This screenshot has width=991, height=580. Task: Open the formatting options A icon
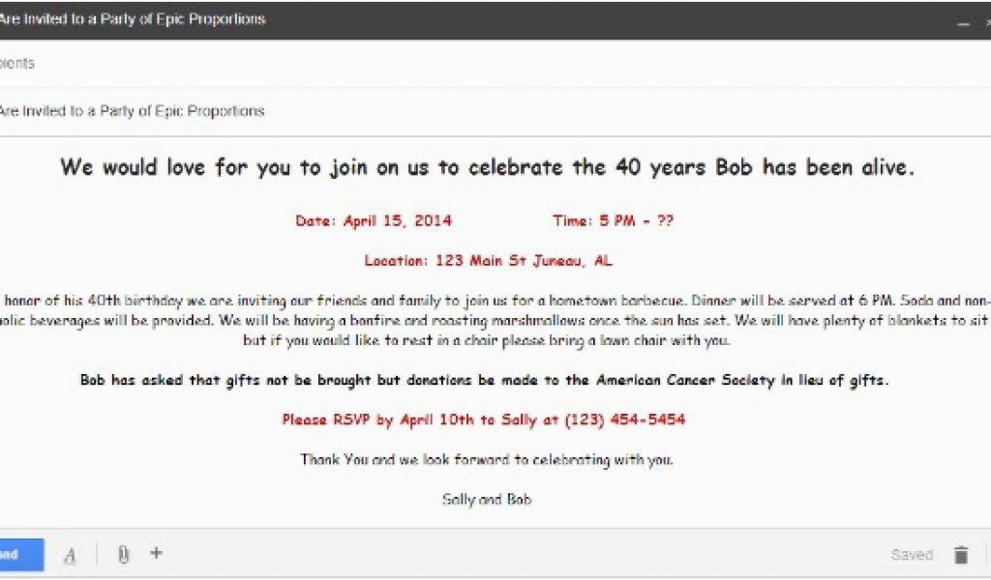70,556
